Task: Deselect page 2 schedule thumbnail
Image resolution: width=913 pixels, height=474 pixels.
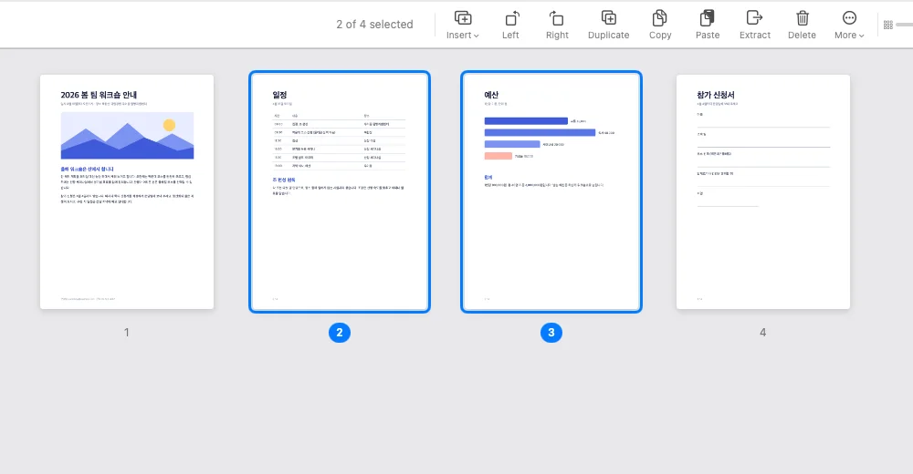Action: click(340, 192)
